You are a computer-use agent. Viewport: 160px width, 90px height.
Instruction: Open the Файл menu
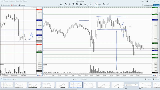tap(2, 1)
